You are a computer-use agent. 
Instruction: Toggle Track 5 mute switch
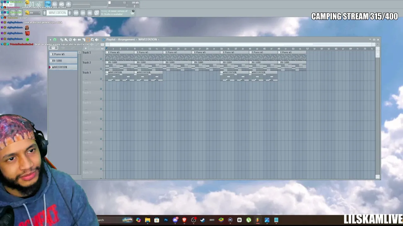tap(101, 99)
